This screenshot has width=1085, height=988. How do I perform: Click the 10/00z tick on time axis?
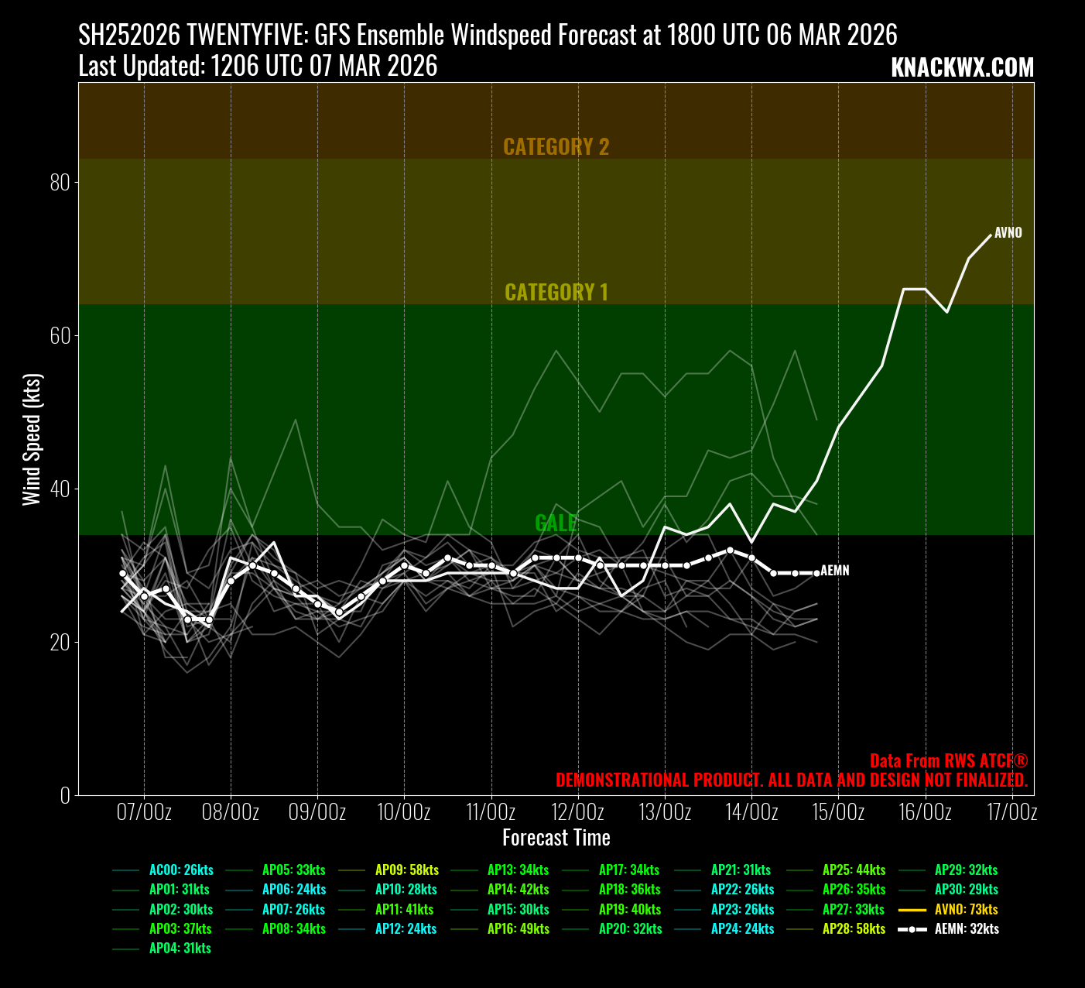pyautogui.click(x=404, y=812)
